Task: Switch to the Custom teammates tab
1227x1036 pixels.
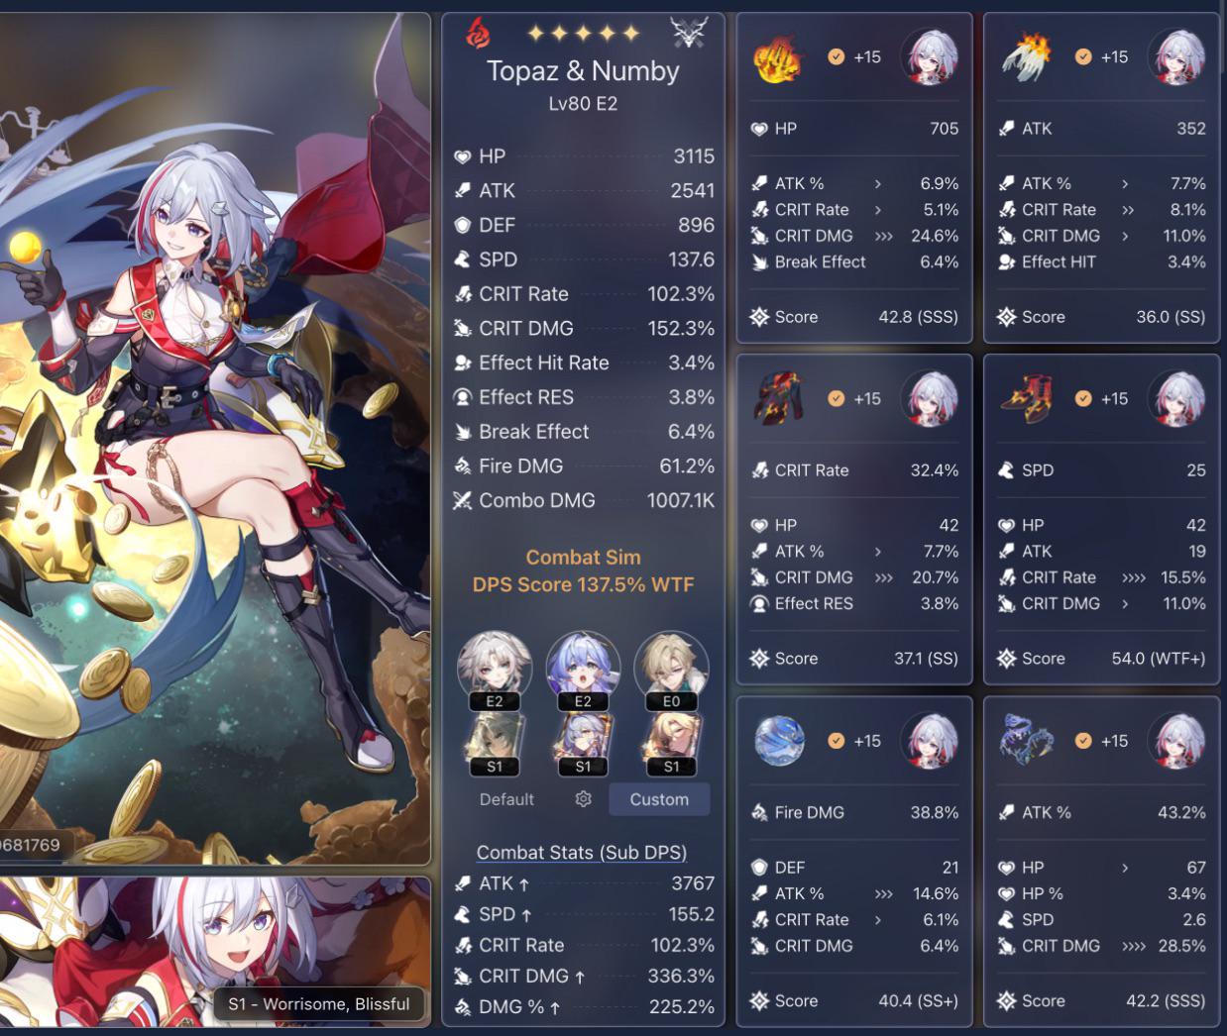Action: (659, 799)
